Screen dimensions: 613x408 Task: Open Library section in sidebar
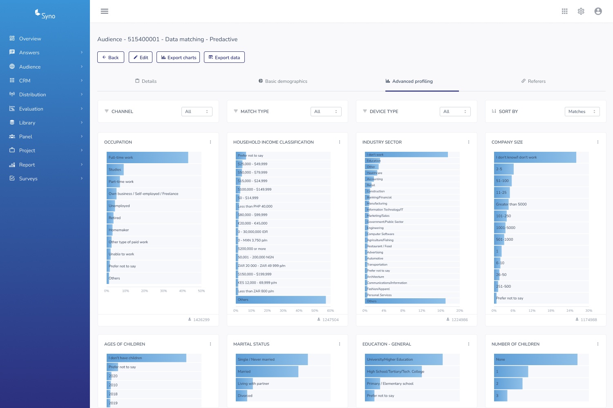click(45, 123)
